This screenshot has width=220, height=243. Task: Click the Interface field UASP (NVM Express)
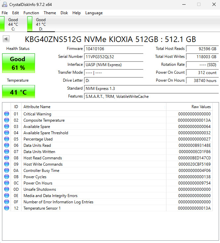tap(114, 64)
